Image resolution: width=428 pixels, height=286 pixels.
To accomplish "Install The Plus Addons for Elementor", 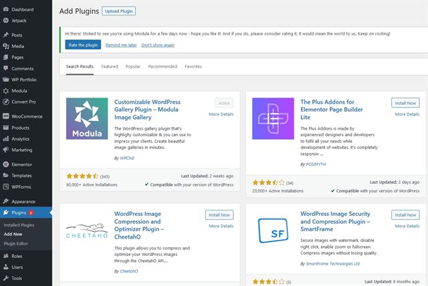I will (x=405, y=103).
